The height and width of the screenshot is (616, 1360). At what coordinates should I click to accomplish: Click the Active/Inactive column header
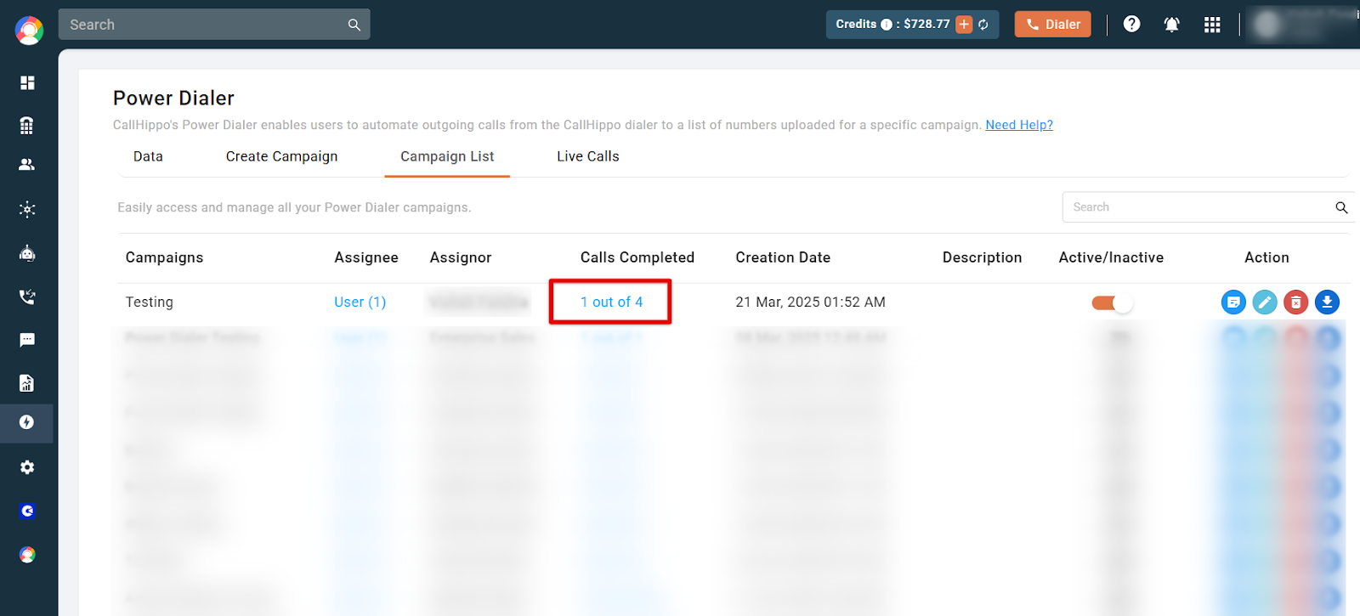click(x=1111, y=257)
